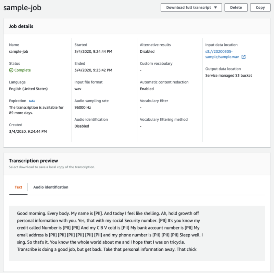This screenshot has height=273, width=274.
Task: Click the Alternative results Disabled value
Action: pyautogui.click(x=147, y=52)
